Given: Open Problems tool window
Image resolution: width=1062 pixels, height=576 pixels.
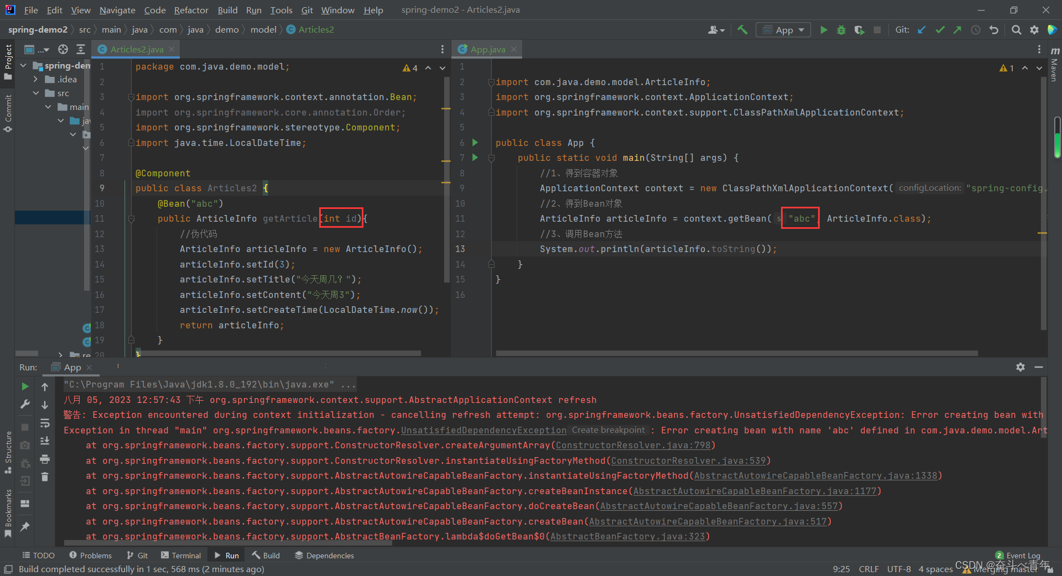Looking at the screenshot, I should click(x=91, y=556).
